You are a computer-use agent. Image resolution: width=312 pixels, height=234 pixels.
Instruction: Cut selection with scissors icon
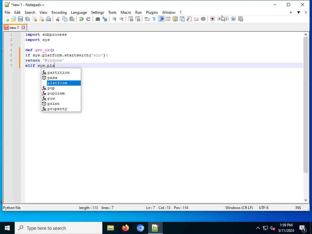[x=58, y=19]
